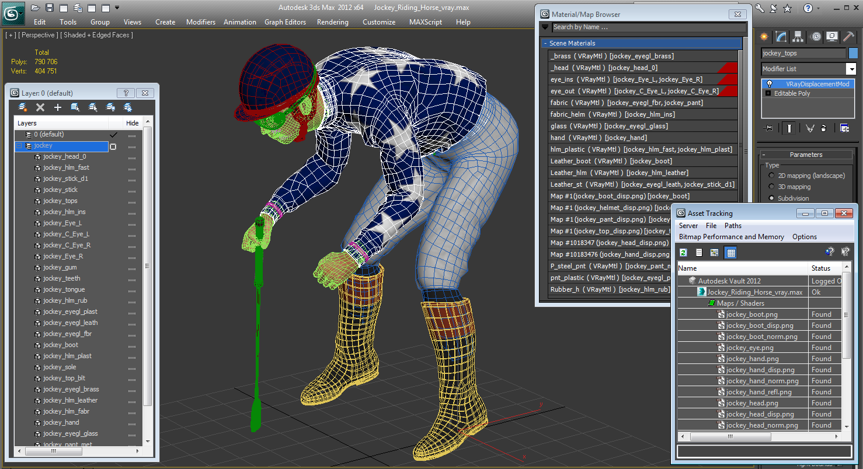Click Hide/Unhide All Layers icon
The width and height of the screenshot is (863, 469).
pyautogui.click(x=110, y=107)
